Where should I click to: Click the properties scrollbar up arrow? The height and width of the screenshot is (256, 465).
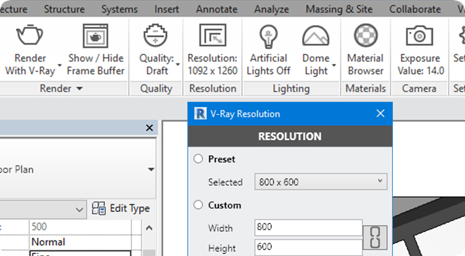(149, 228)
